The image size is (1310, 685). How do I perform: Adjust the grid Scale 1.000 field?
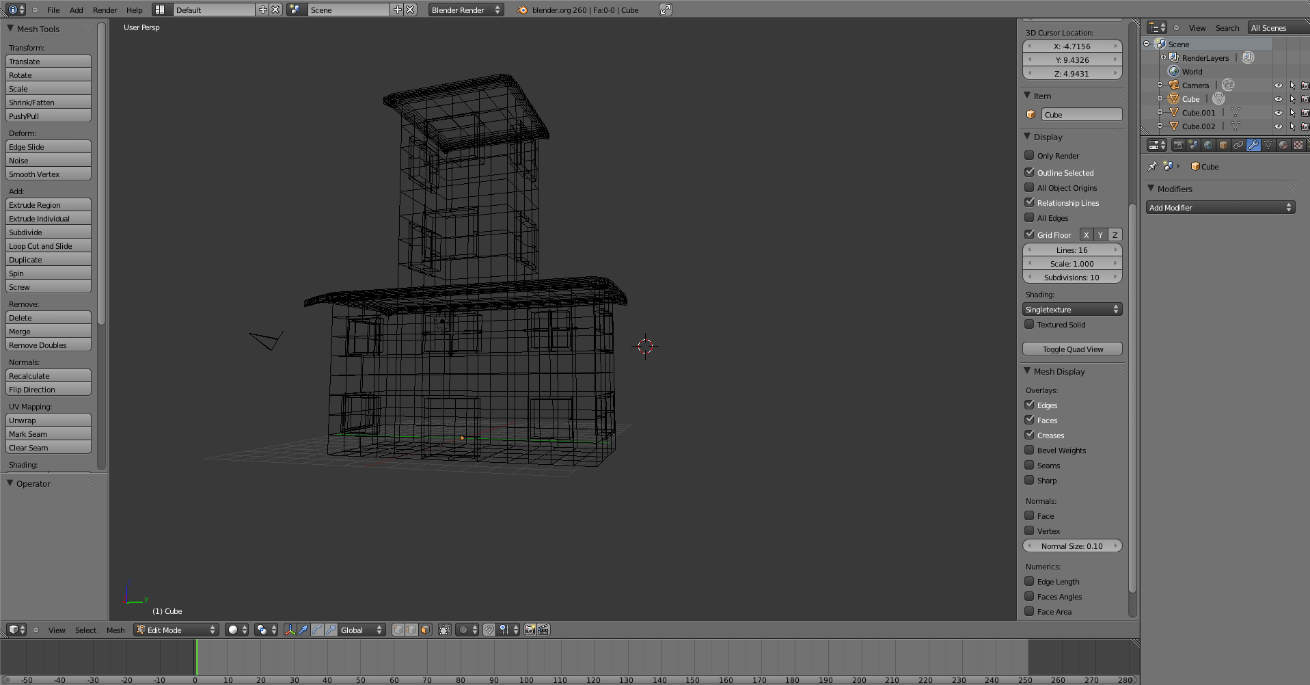pos(1072,263)
